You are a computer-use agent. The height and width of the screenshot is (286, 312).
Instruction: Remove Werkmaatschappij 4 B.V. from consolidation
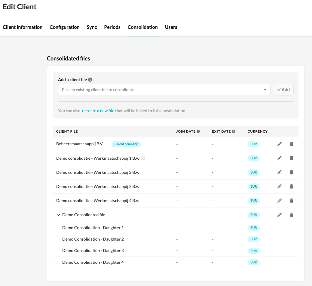pyautogui.click(x=291, y=201)
